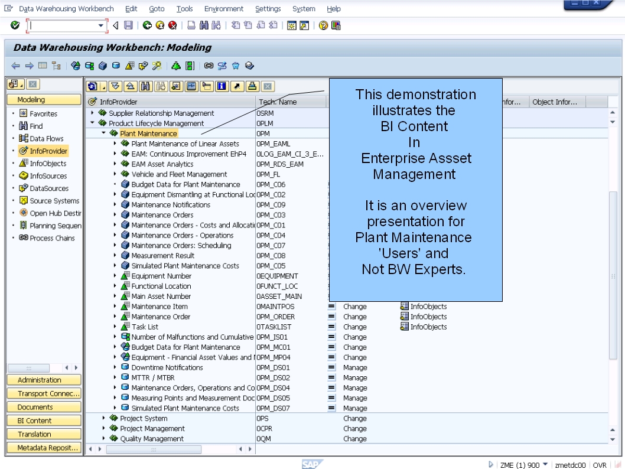
Task: Click the yellow Help question mark icon
Action: point(323,25)
